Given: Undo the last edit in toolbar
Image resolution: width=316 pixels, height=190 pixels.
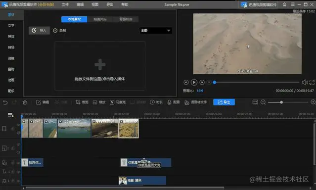Looking at the screenshot, I should [5, 102].
